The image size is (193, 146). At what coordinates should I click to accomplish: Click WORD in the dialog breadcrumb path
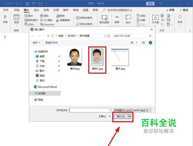coord(71,36)
